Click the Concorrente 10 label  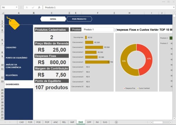coord(77,86)
